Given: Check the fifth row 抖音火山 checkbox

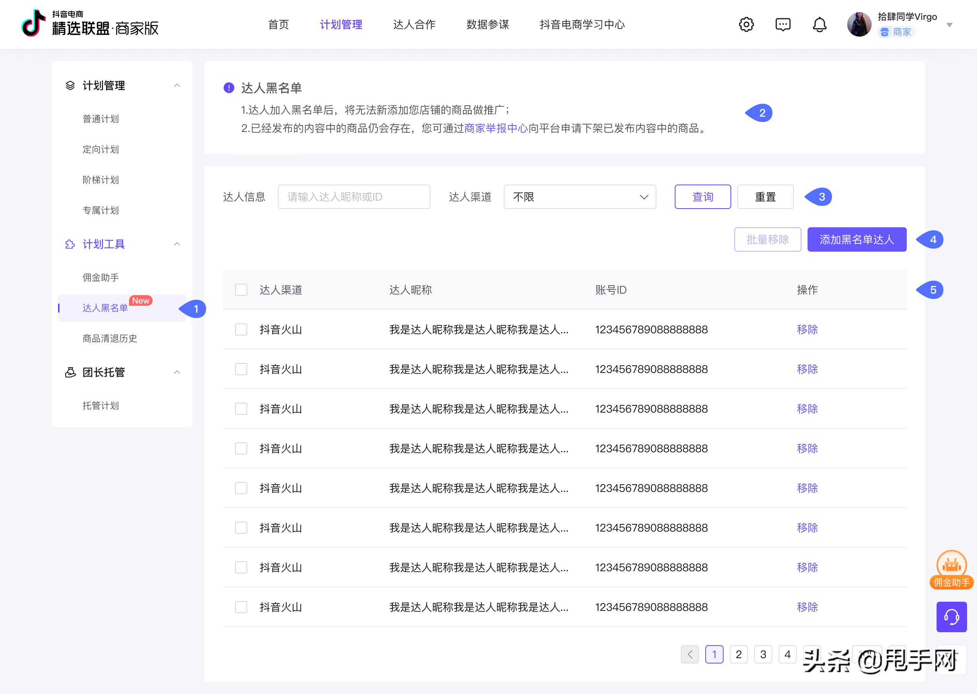Looking at the screenshot, I should tap(241, 488).
